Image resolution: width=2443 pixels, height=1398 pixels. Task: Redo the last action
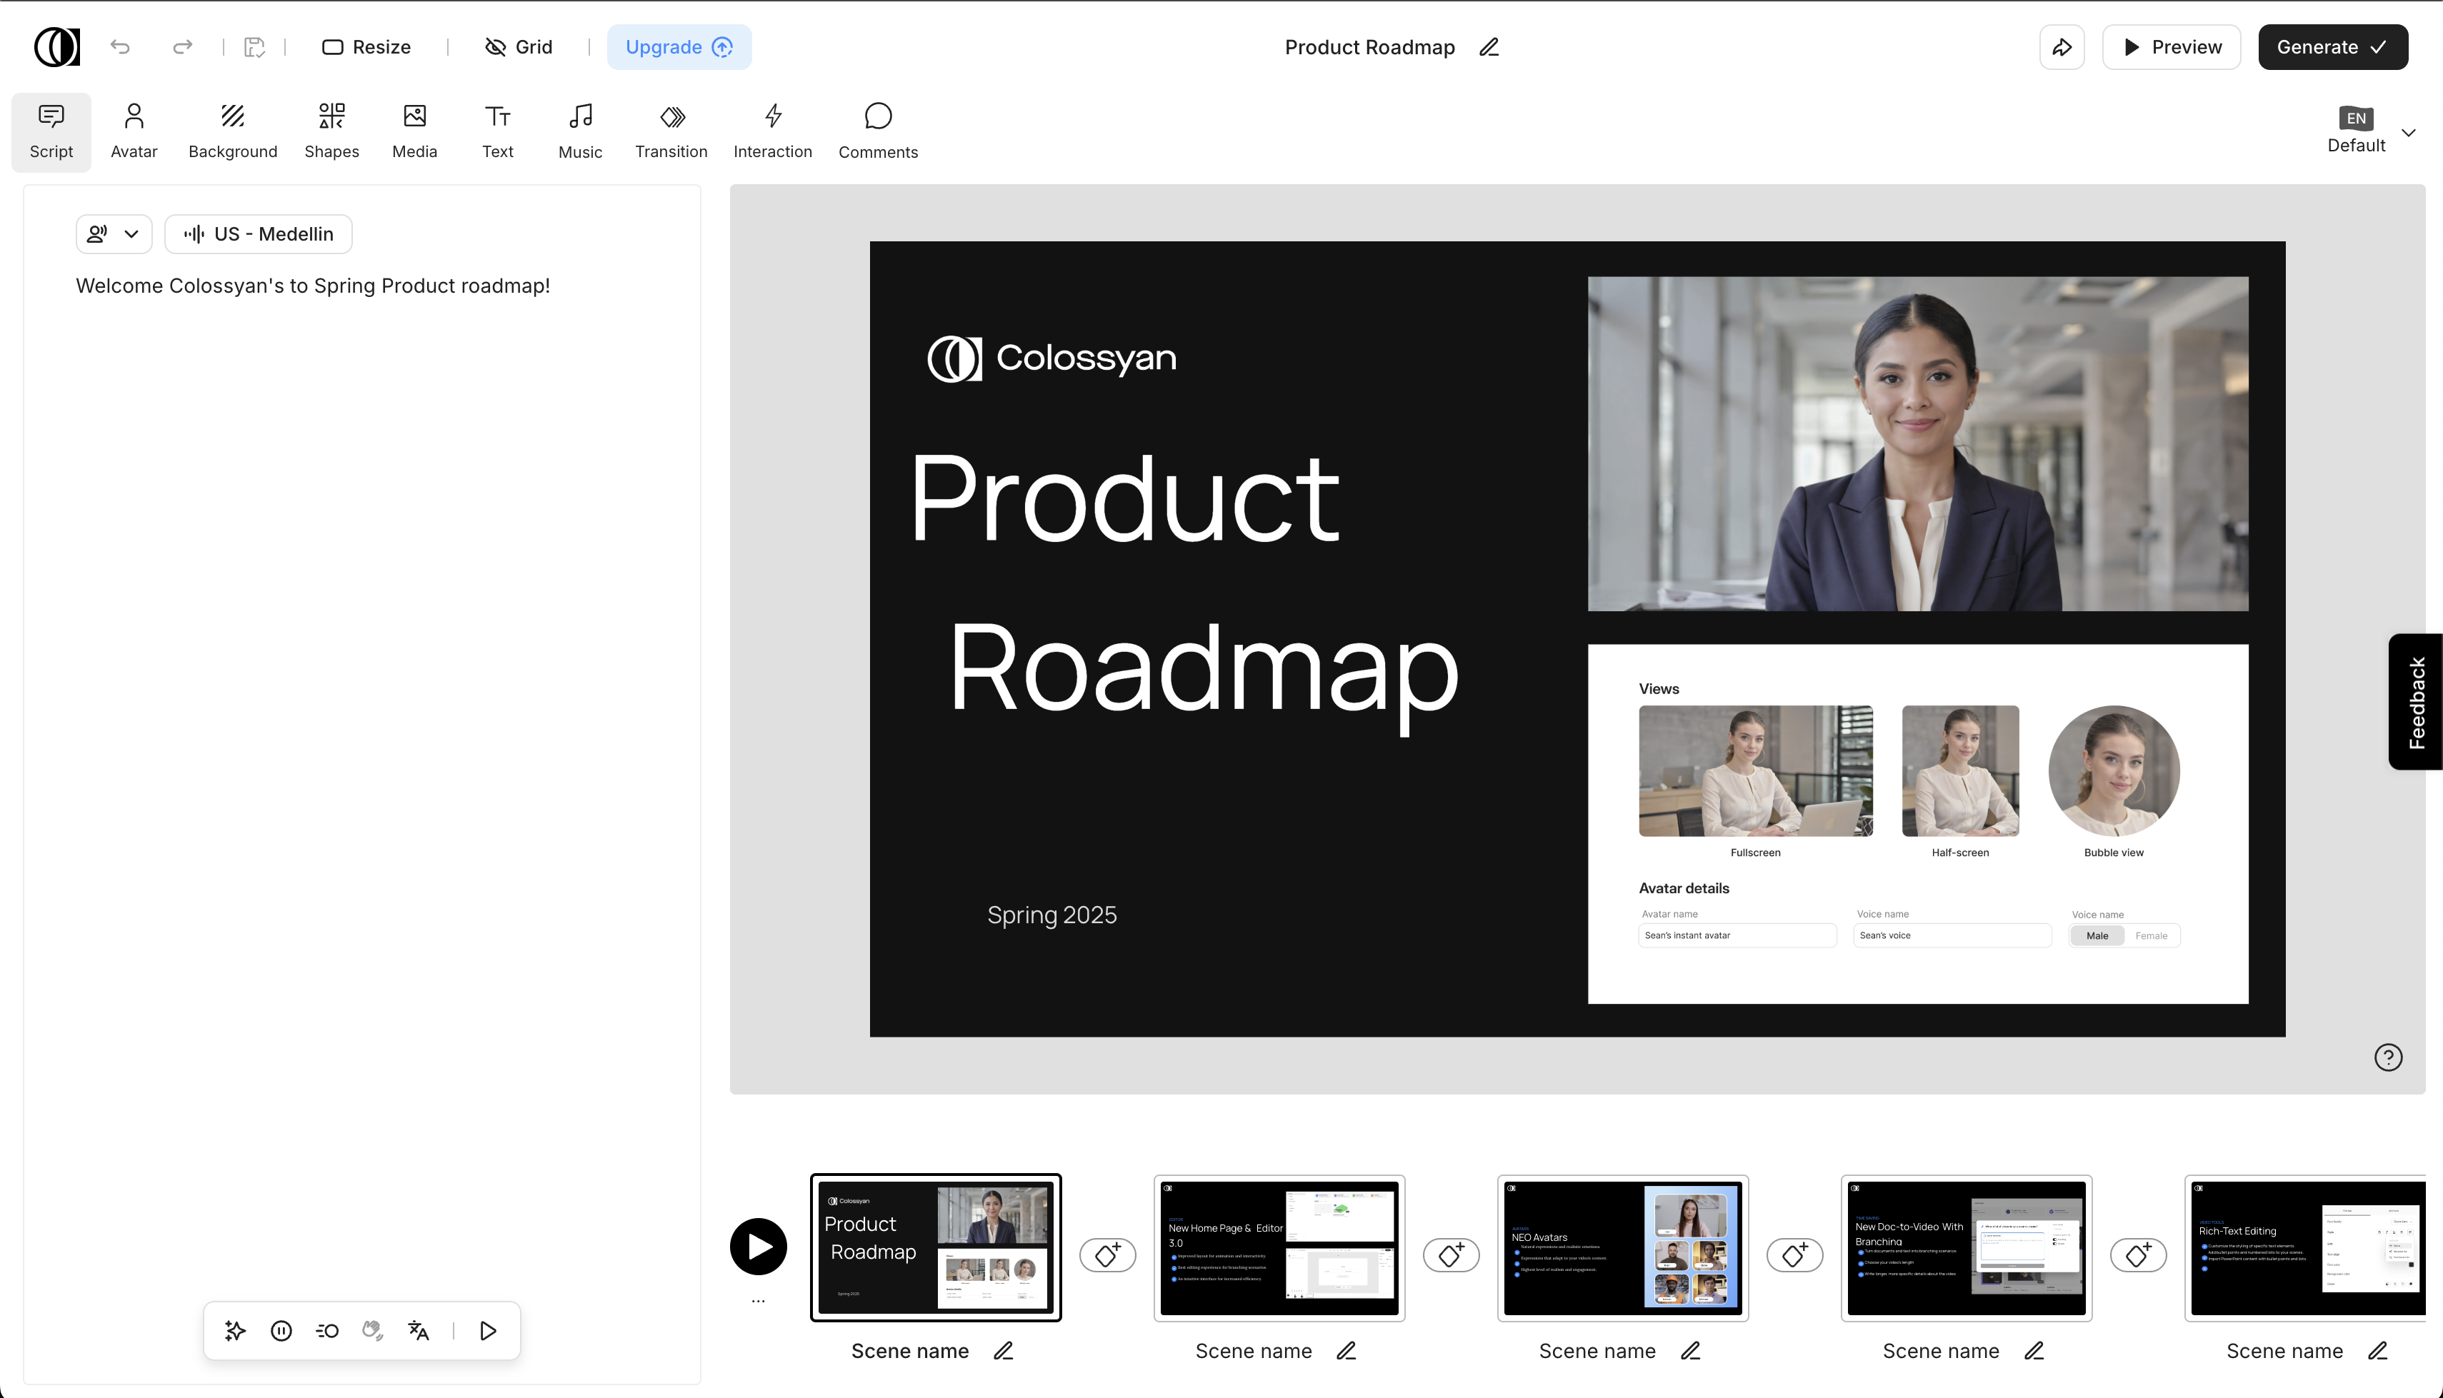click(182, 47)
